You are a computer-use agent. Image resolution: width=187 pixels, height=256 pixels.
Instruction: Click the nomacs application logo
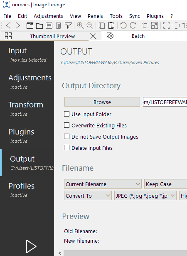(x=7, y=5)
